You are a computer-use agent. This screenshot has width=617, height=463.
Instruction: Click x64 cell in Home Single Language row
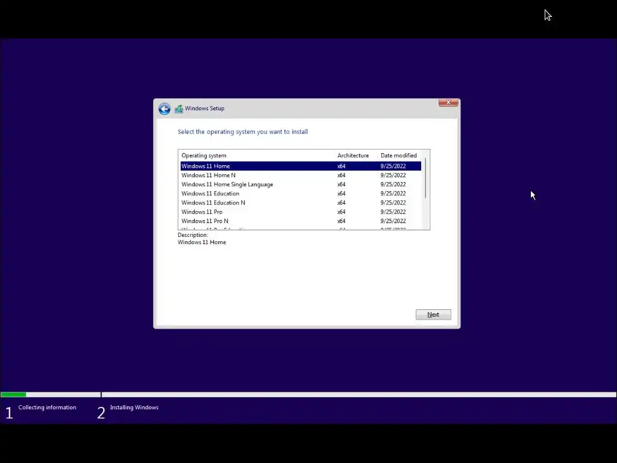(341, 184)
